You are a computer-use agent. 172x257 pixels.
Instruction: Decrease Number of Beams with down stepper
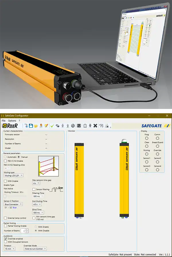click(x=27, y=232)
